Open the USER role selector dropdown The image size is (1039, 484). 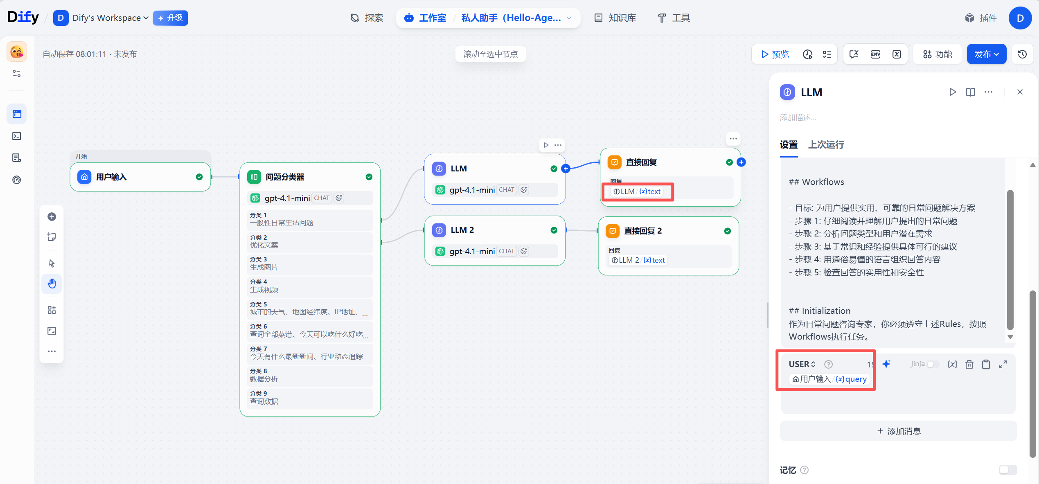click(802, 364)
